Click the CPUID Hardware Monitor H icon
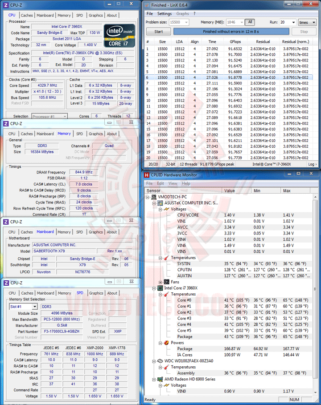The height and width of the screenshot is (405, 321). pyautogui.click(x=147, y=175)
